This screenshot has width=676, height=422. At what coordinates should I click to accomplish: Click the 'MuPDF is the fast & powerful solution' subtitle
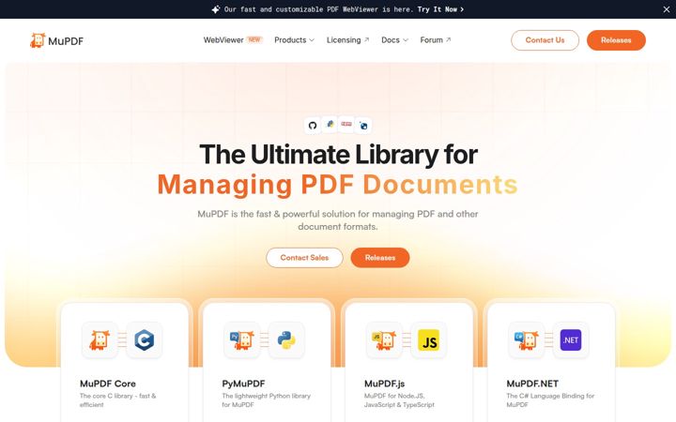tap(338, 220)
